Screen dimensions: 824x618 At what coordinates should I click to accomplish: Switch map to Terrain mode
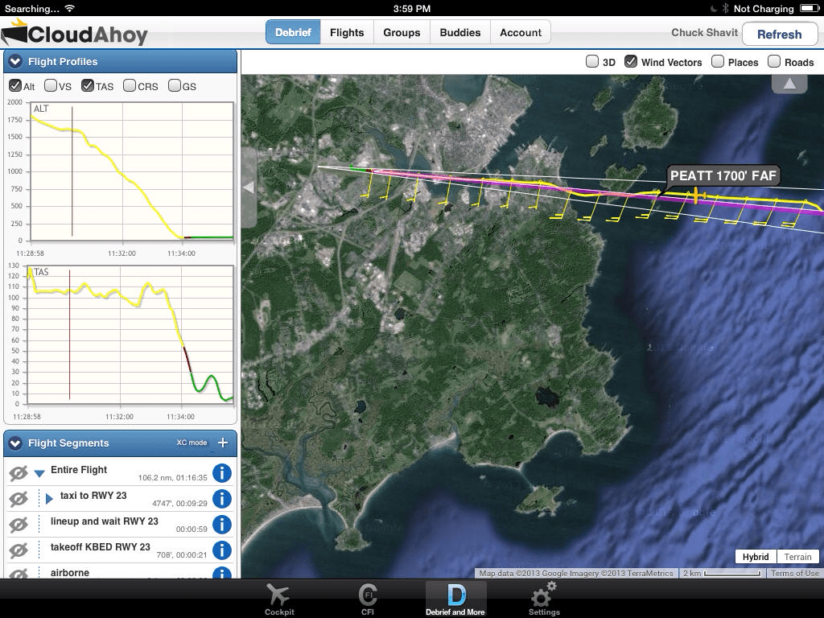797,556
